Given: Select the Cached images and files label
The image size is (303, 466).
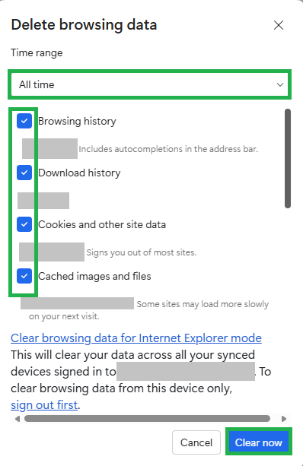Looking at the screenshot, I should click(94, 277).
